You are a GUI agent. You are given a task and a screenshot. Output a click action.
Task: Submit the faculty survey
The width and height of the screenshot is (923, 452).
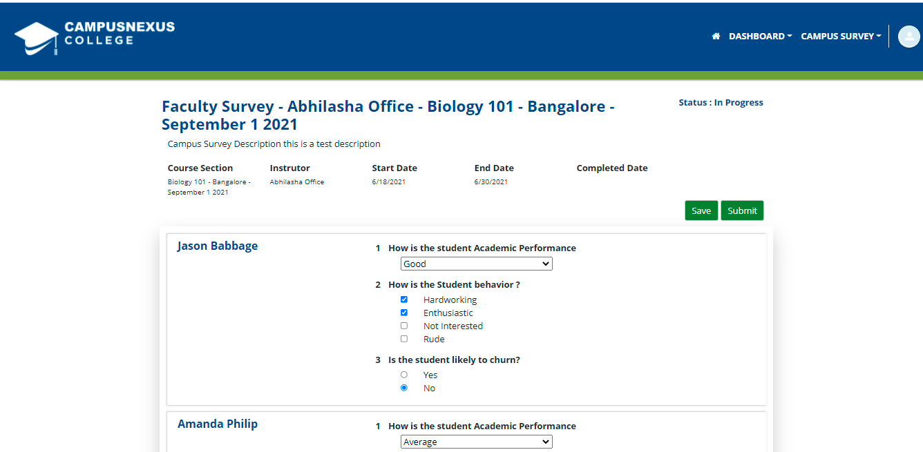[x=742, y=210]
